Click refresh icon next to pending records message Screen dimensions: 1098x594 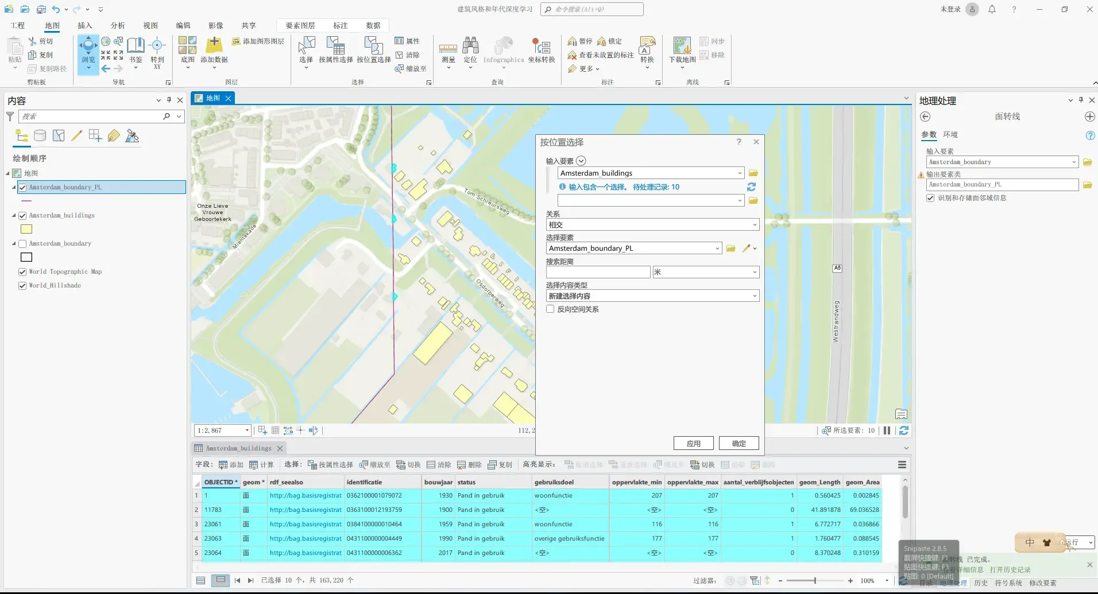[x=751, y=187]
